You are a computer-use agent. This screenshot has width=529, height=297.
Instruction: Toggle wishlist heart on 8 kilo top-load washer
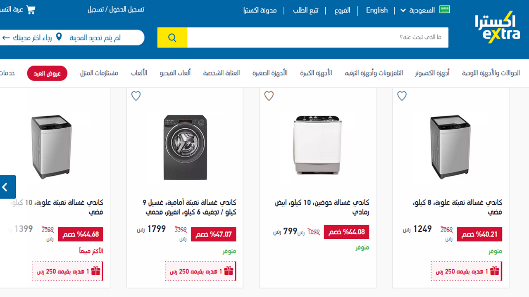coord(402,96)
